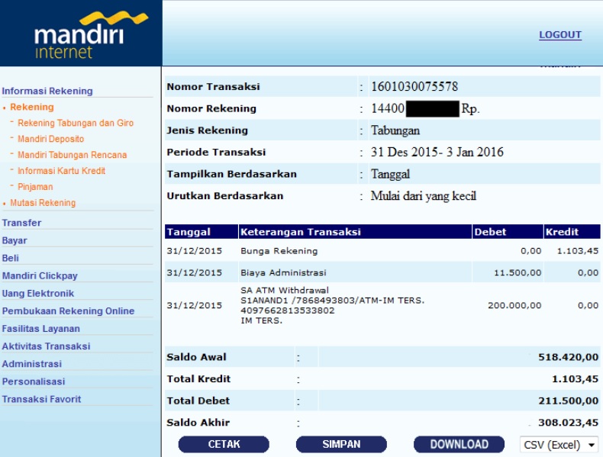Click Total Kredit value 1.103,45

(575, 379)
